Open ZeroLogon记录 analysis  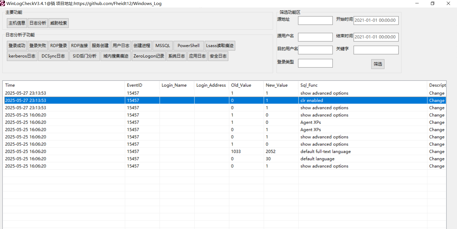pos(149,56)
